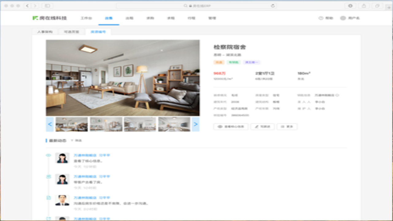The image size is (393, 221).
Task: Open the 用户名 user avatar
Action: pyautogui.click(x=343, y=18)
